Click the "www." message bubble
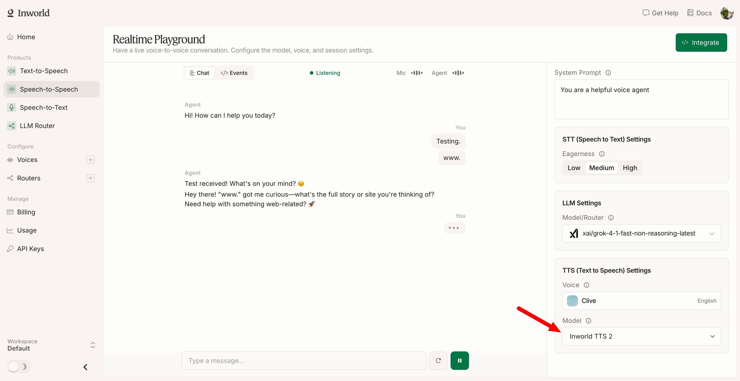Screen dimensions: 740x381 [x=452, y=158]
